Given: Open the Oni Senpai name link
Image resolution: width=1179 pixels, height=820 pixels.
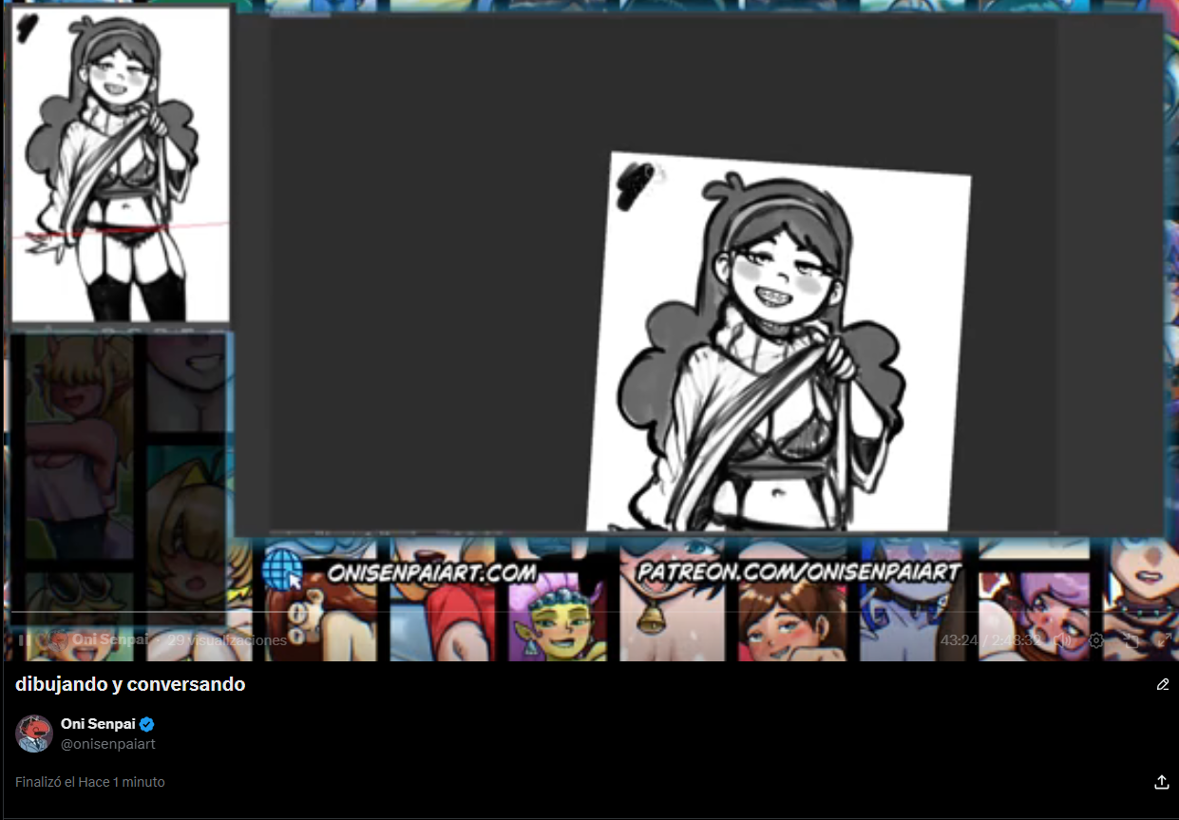Looking at the screenshot, I should pyautogui.click(x=98, y=724).
